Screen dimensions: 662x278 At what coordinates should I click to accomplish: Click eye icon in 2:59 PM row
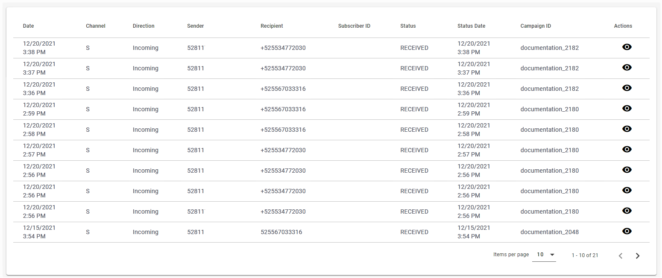(x=627, y=108)
